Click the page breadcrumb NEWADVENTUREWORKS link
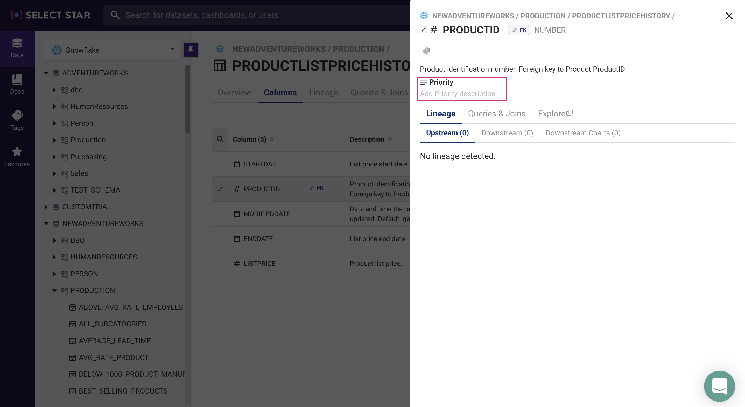Image resolution: width=745 pixels, height=407 pixels. (279, 49)
